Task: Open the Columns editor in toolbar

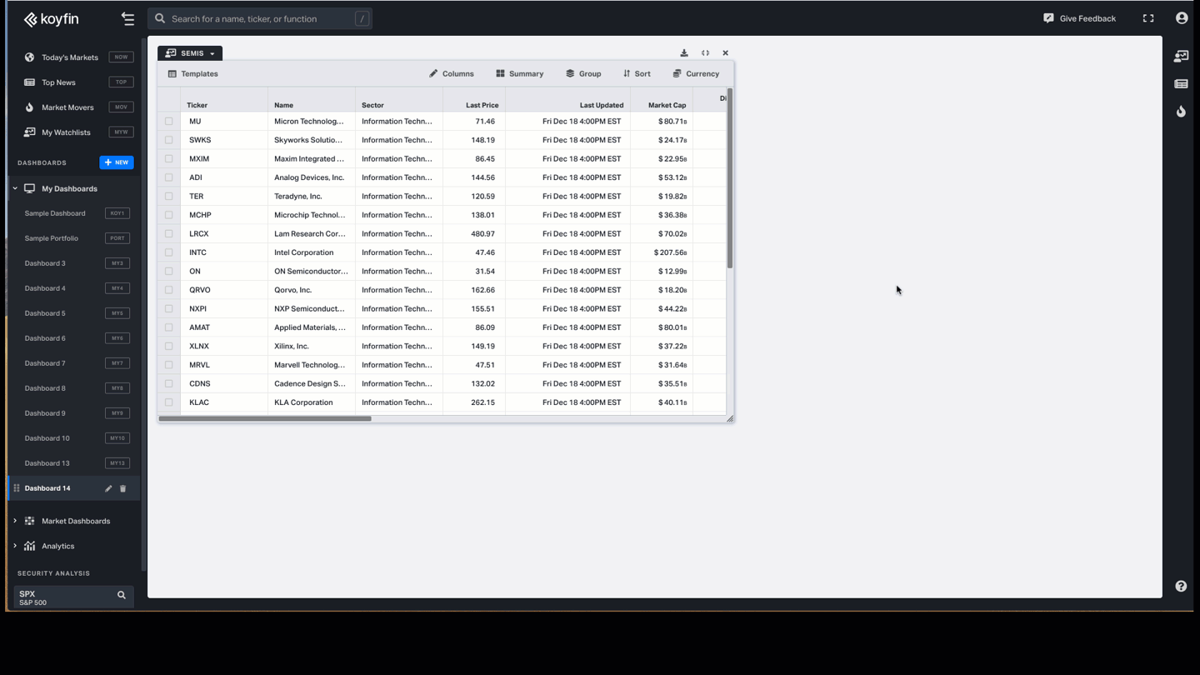Action: [x=452, y=74]
